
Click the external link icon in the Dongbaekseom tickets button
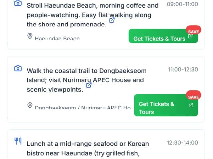(x=191, y=105)
